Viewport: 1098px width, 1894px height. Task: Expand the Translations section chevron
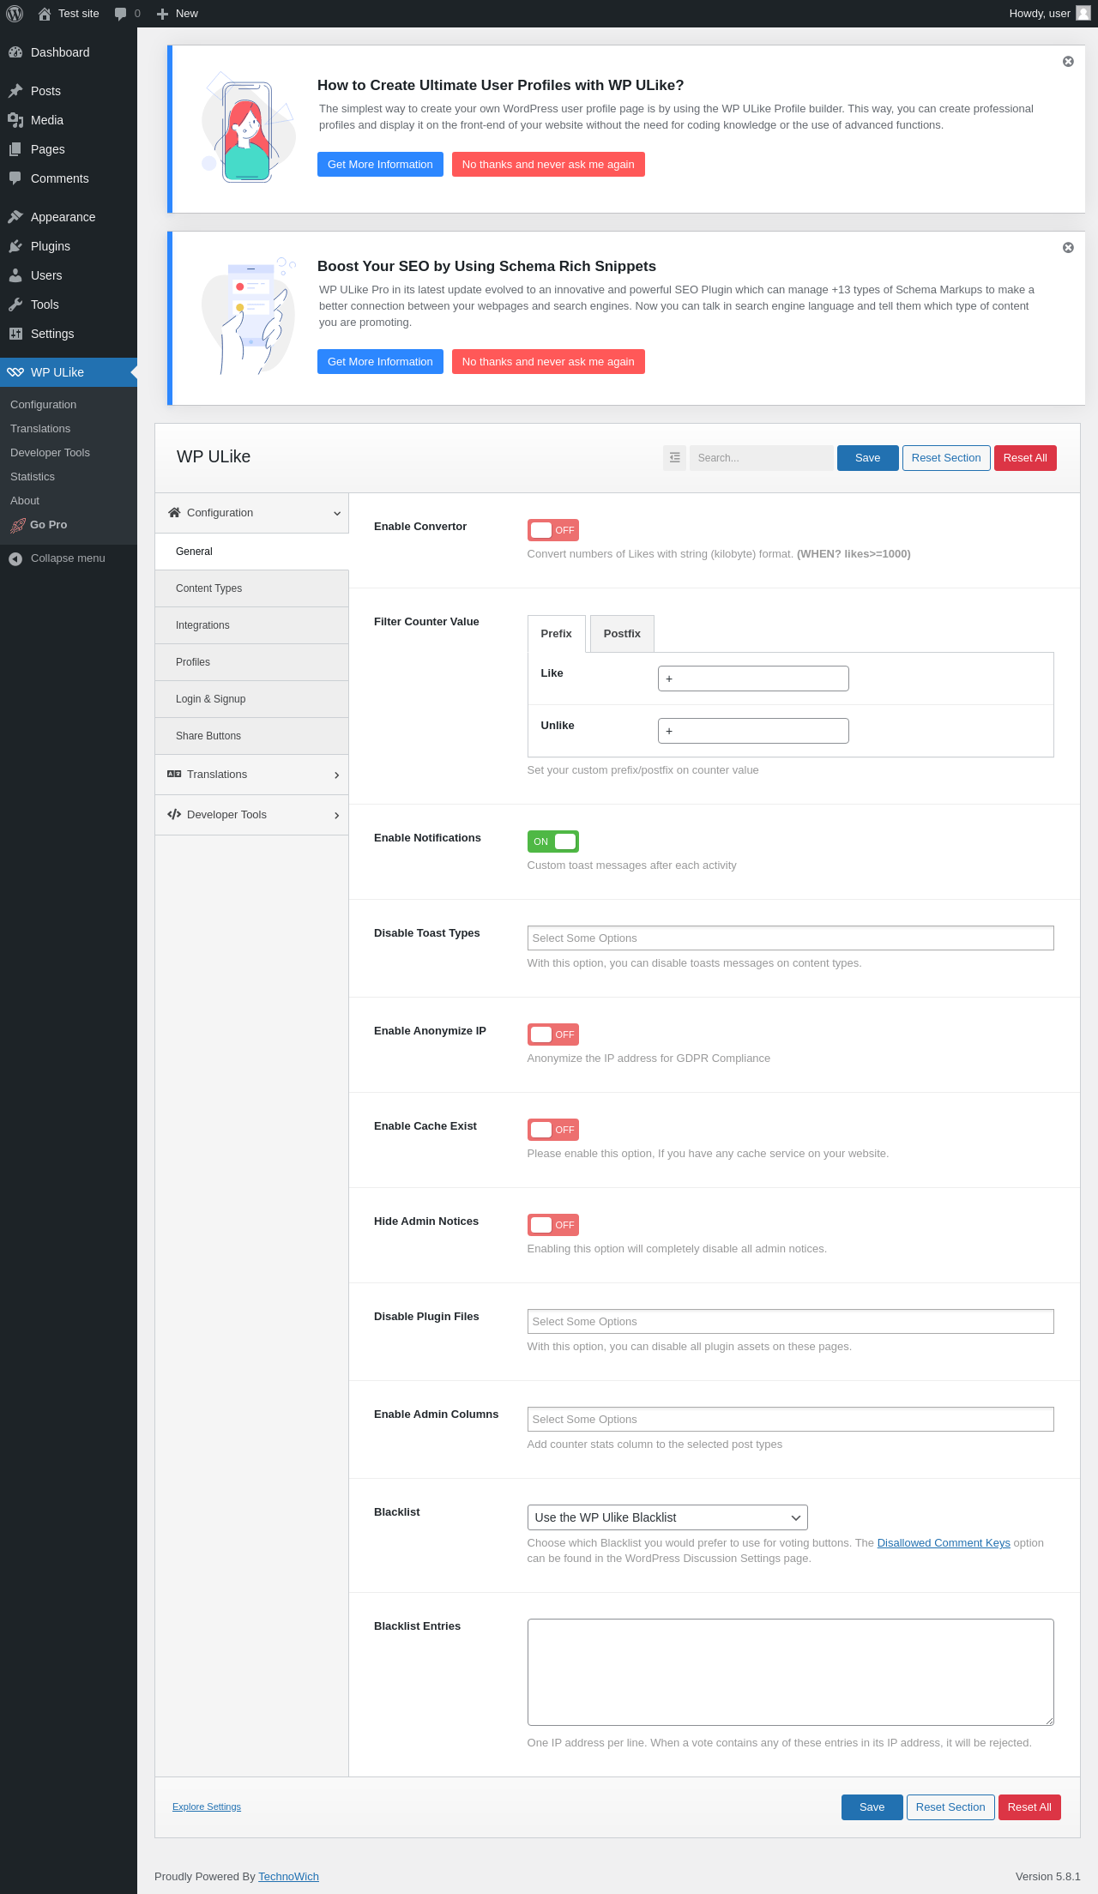point(337,775)
